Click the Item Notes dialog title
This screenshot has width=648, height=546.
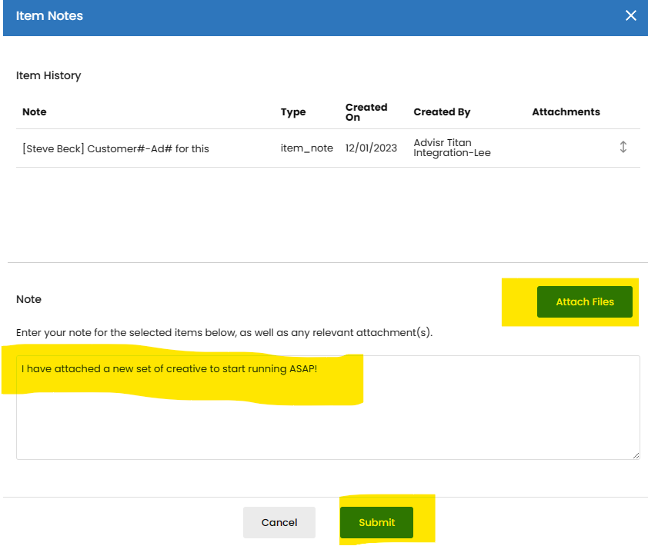(49, 15)
